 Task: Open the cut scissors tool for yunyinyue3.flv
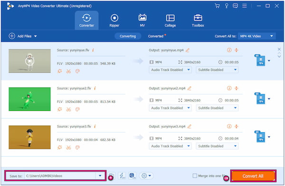[x=68, y=147]
